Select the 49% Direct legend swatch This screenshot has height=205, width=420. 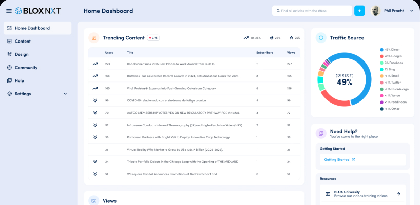[x=381, y=50]
